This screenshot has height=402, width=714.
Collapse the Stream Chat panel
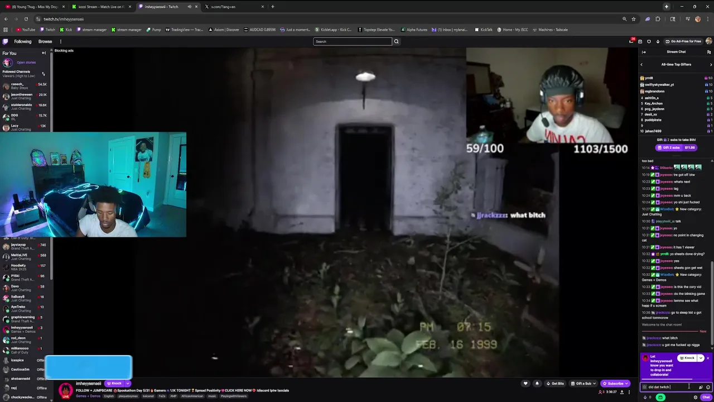point(644,52)
